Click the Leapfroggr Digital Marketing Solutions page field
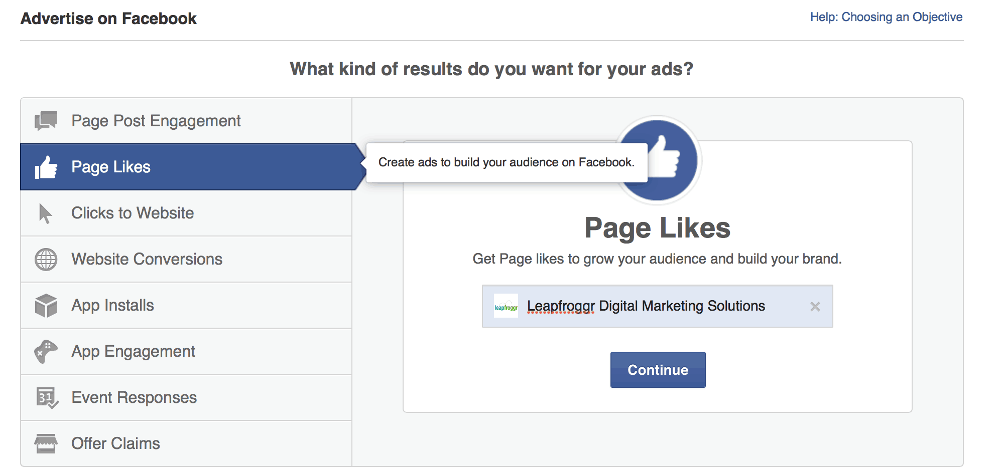Image resolution: width=1001 pixels, height=476 pixels. click(657, 306)
